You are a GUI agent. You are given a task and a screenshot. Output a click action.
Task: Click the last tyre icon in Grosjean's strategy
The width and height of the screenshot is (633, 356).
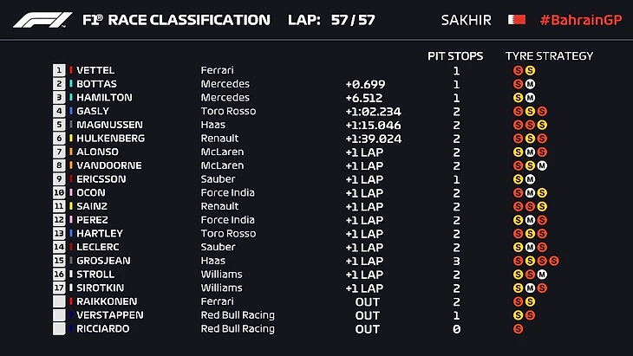[552, 261]
